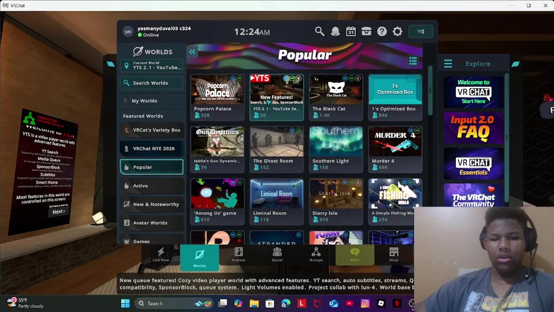This screenshot has height=312, width=554.
Task: Click the V0 credits balance button
Action: click(x=421, y=31)
